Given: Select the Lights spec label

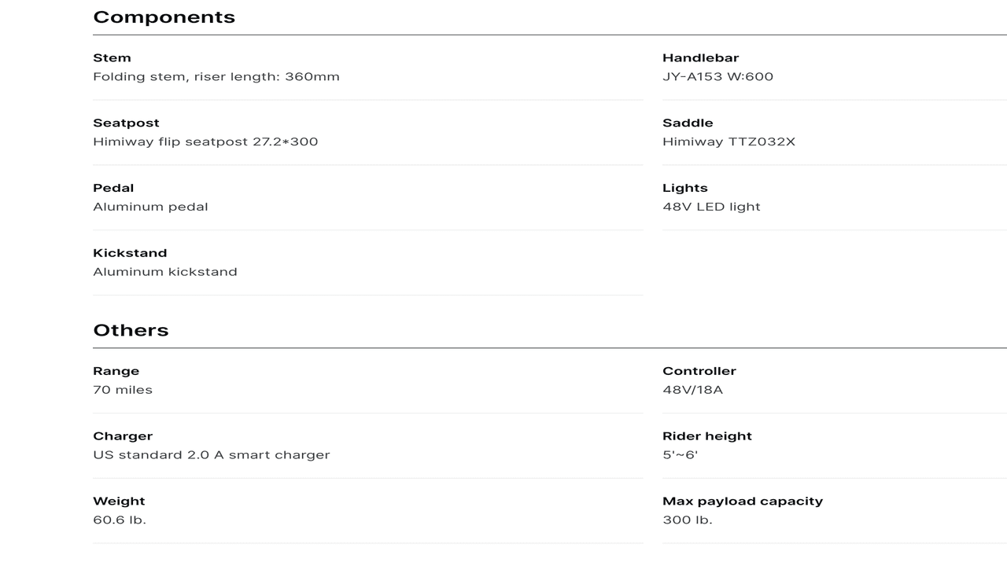Looking at the screenshot, I should pos(684,189).
